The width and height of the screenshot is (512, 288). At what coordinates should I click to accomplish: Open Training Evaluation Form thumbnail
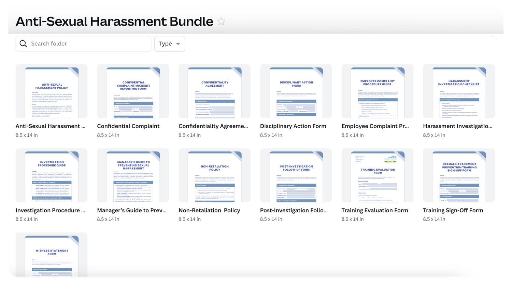tap(378, 175)
